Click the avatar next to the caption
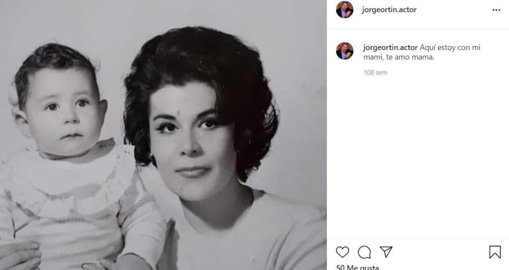Viewport: 509px width, 270px height. coord(344,51)
